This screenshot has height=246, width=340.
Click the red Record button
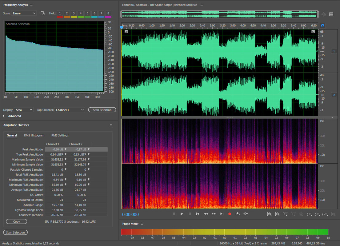click(x=230, y=214)
